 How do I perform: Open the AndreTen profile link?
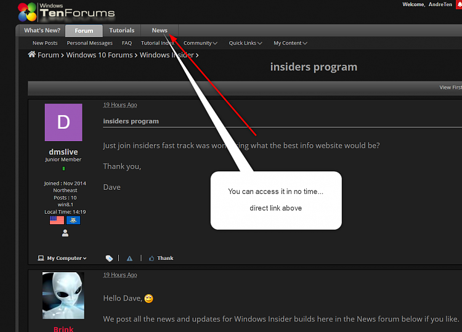point(440,4)
